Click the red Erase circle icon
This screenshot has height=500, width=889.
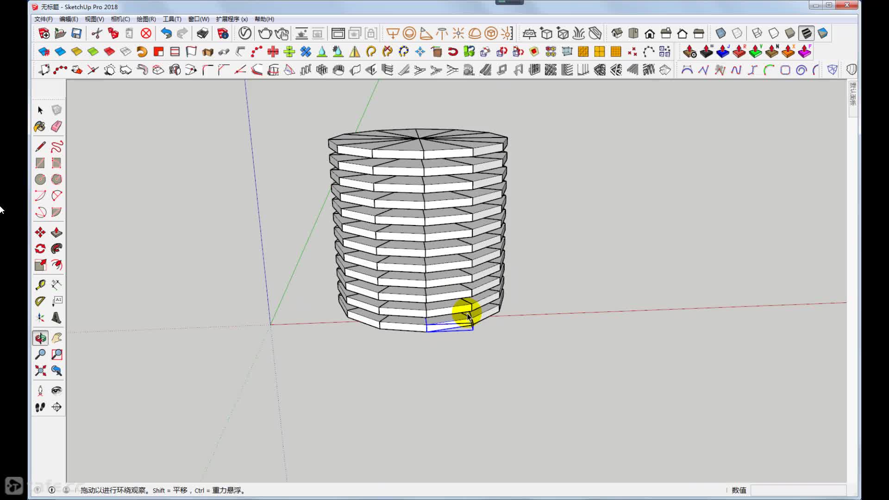point(146,33)
